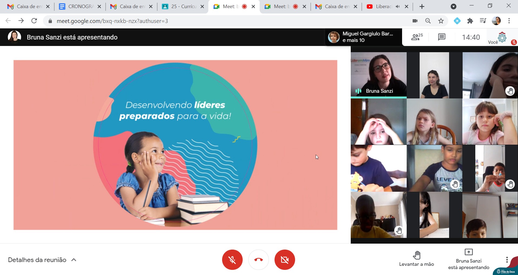
Task: Click the red hang up call button
Action: point(258,260)
